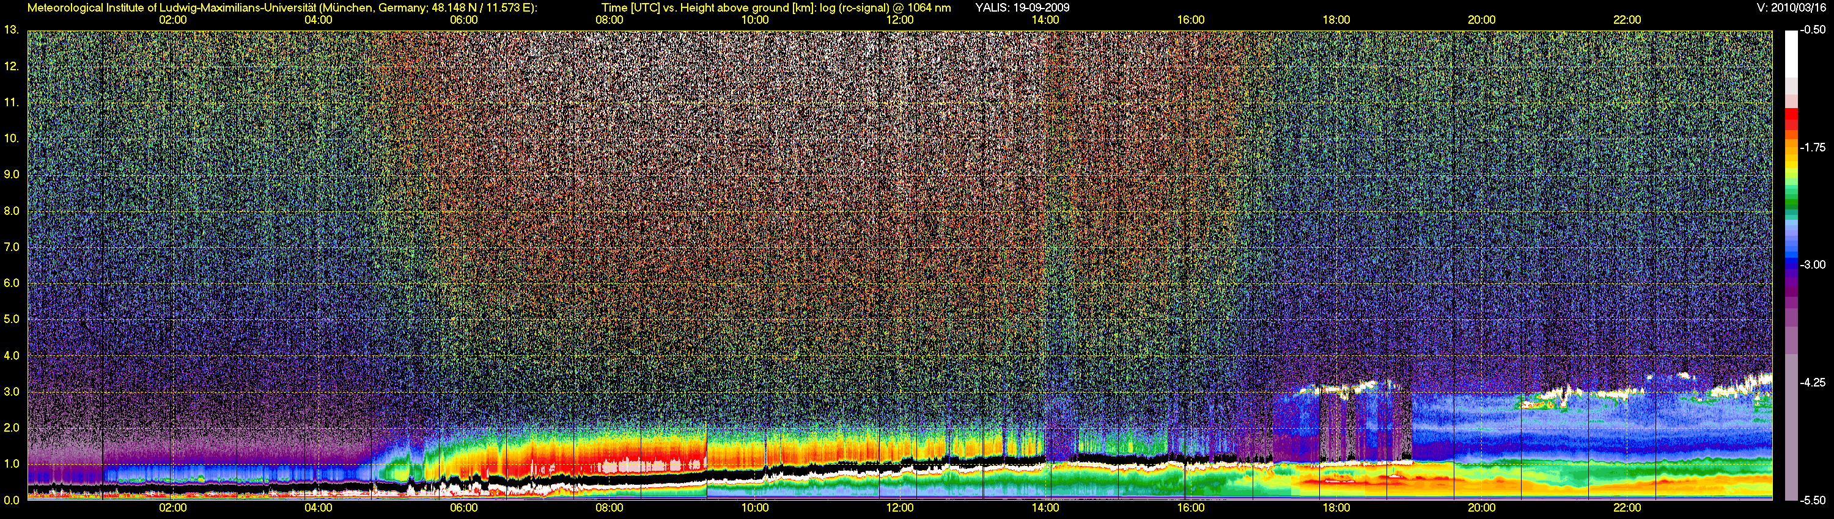Select '06:00' on the bottom time axis
The width and height of the screenshot is (1834, 519).
point(463,507)
